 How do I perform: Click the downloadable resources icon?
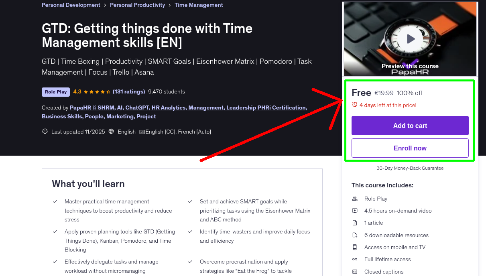click(355, 235)
